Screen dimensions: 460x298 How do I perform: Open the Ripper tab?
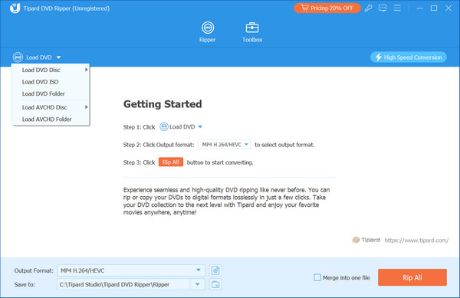click(208, 32)
